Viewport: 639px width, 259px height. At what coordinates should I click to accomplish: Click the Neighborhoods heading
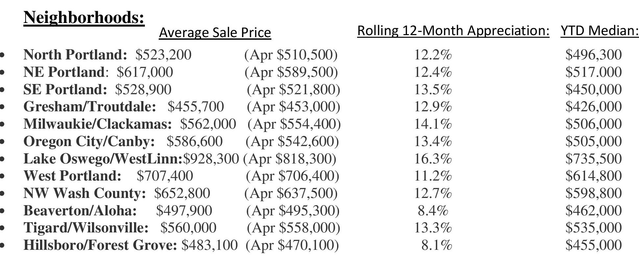coord(84,17)
